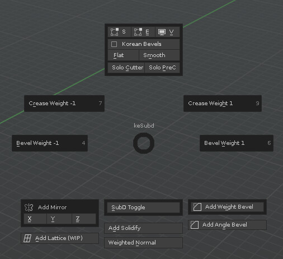Enable the Korean Bevels checkbox
Image resolution: width=283 pixels, height=259 pixels.
tap(114, 44)
